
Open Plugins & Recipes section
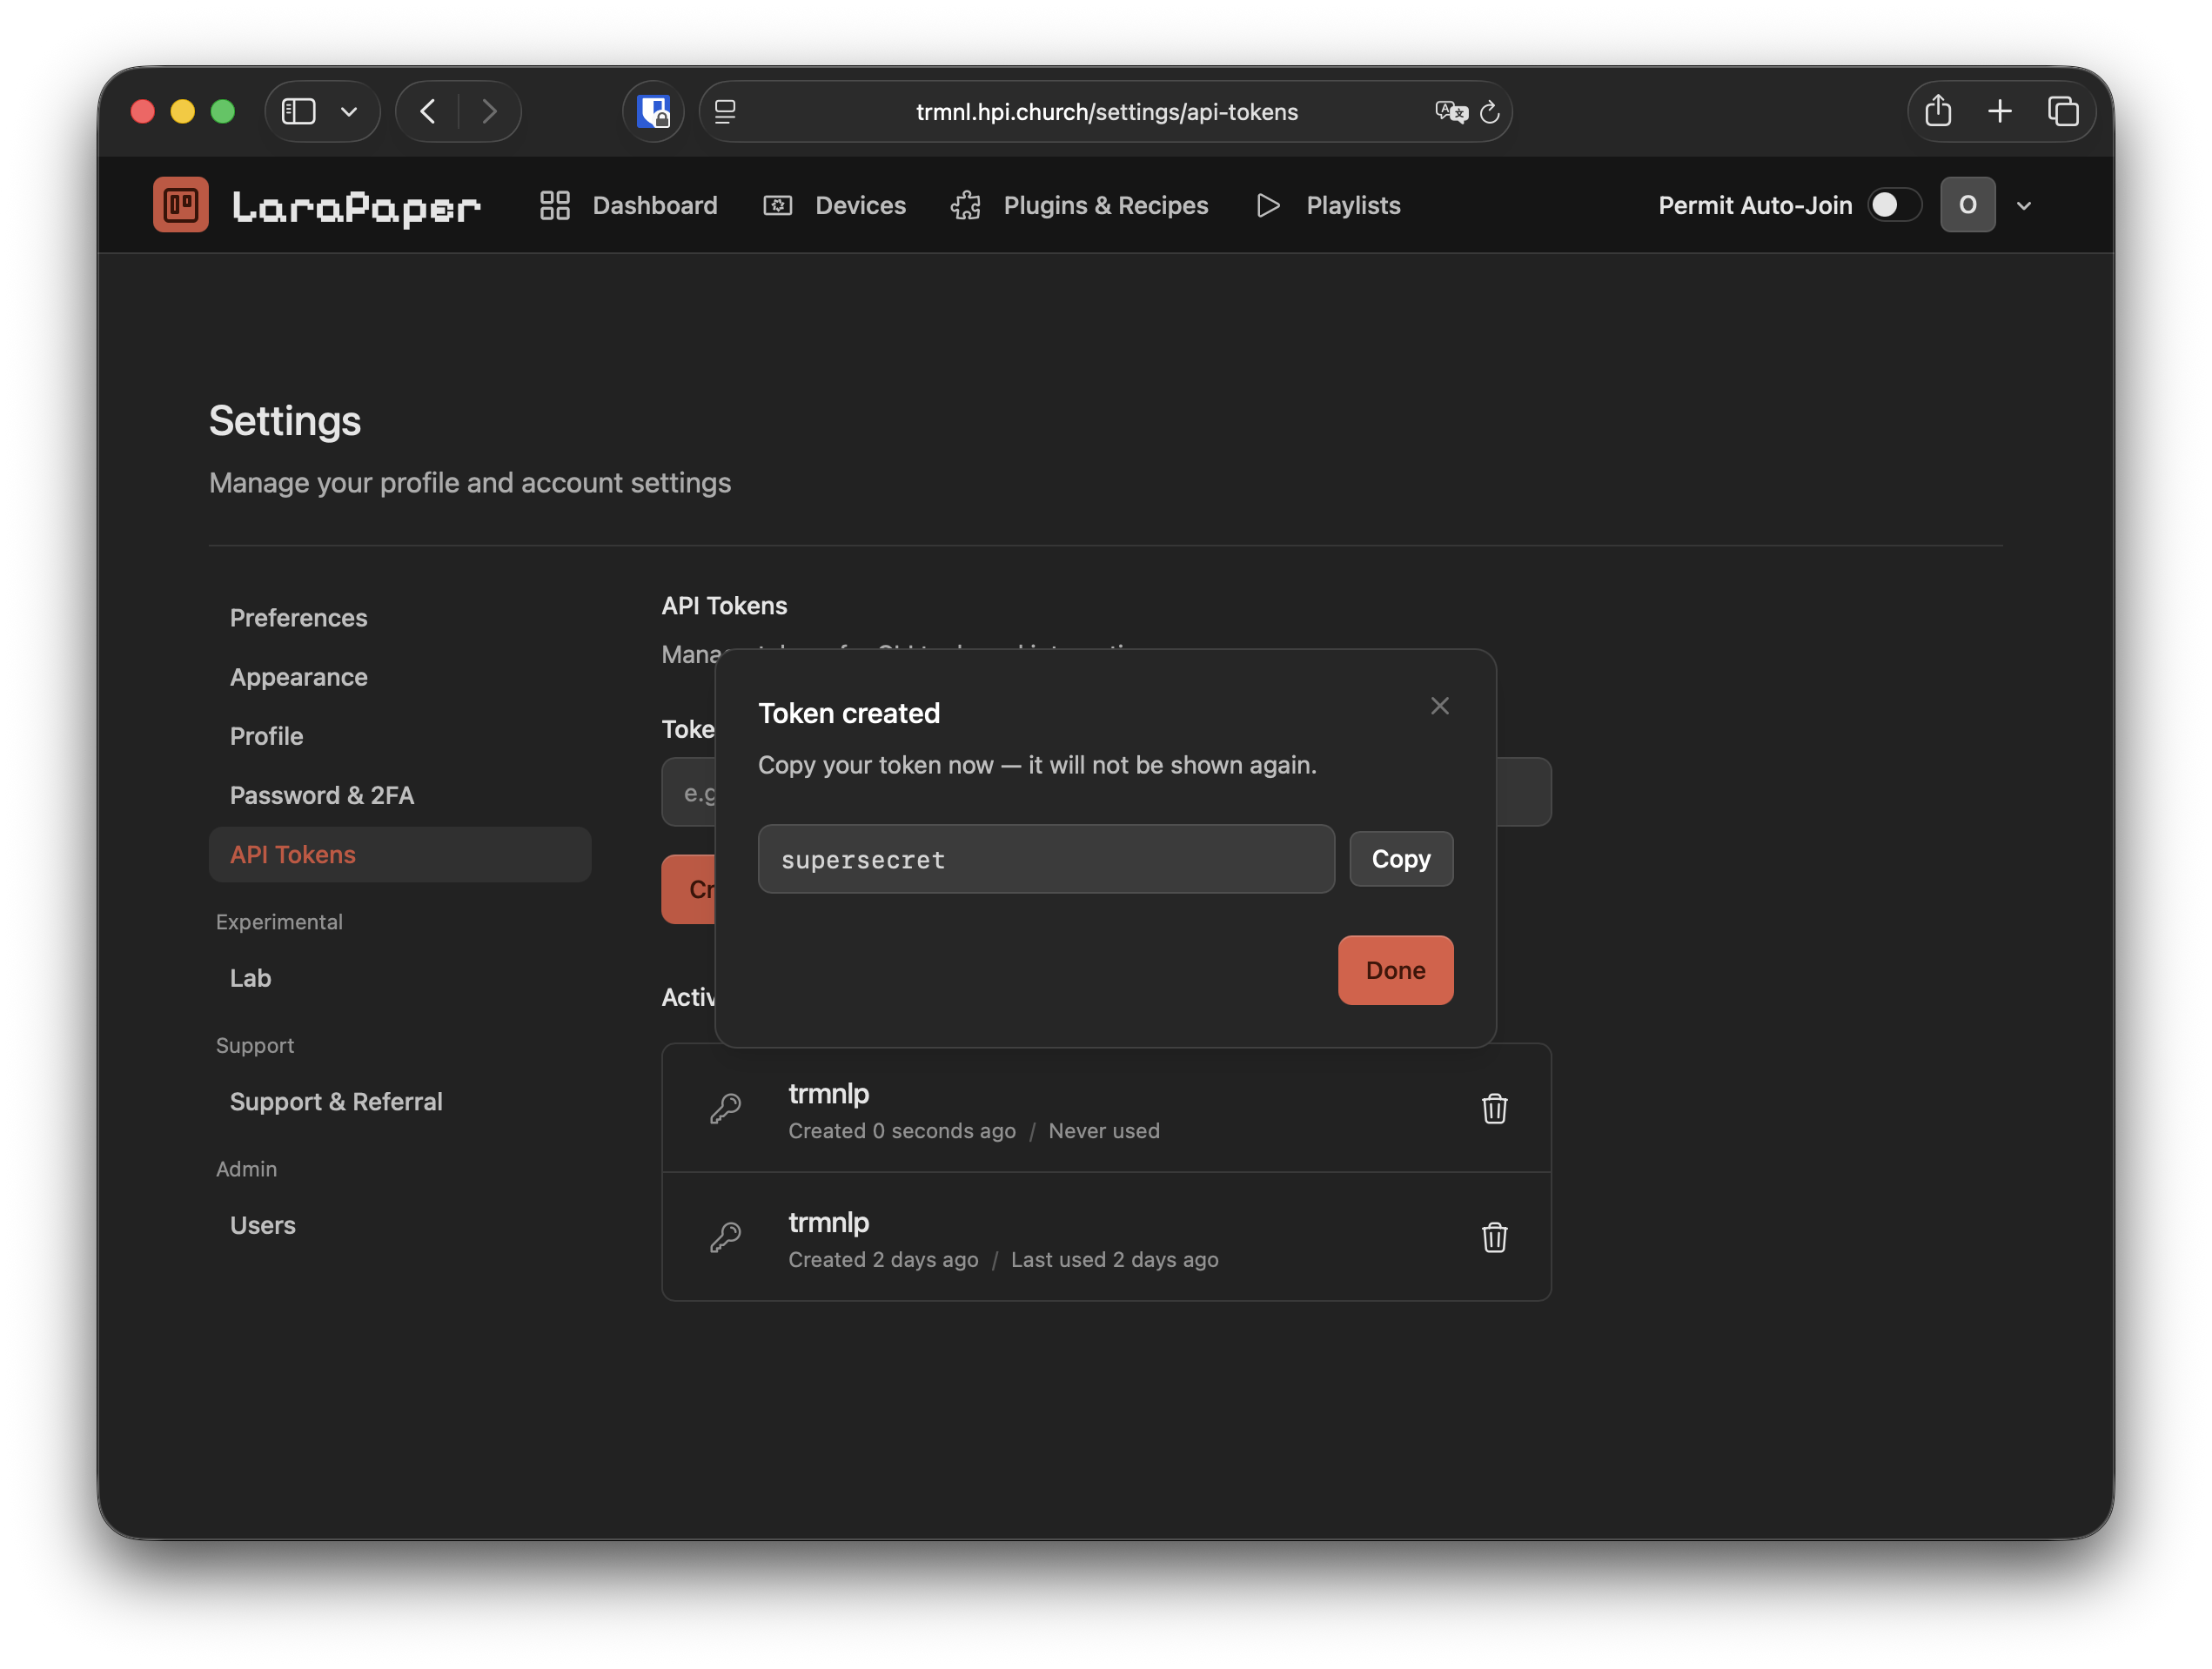(1080, 205)
